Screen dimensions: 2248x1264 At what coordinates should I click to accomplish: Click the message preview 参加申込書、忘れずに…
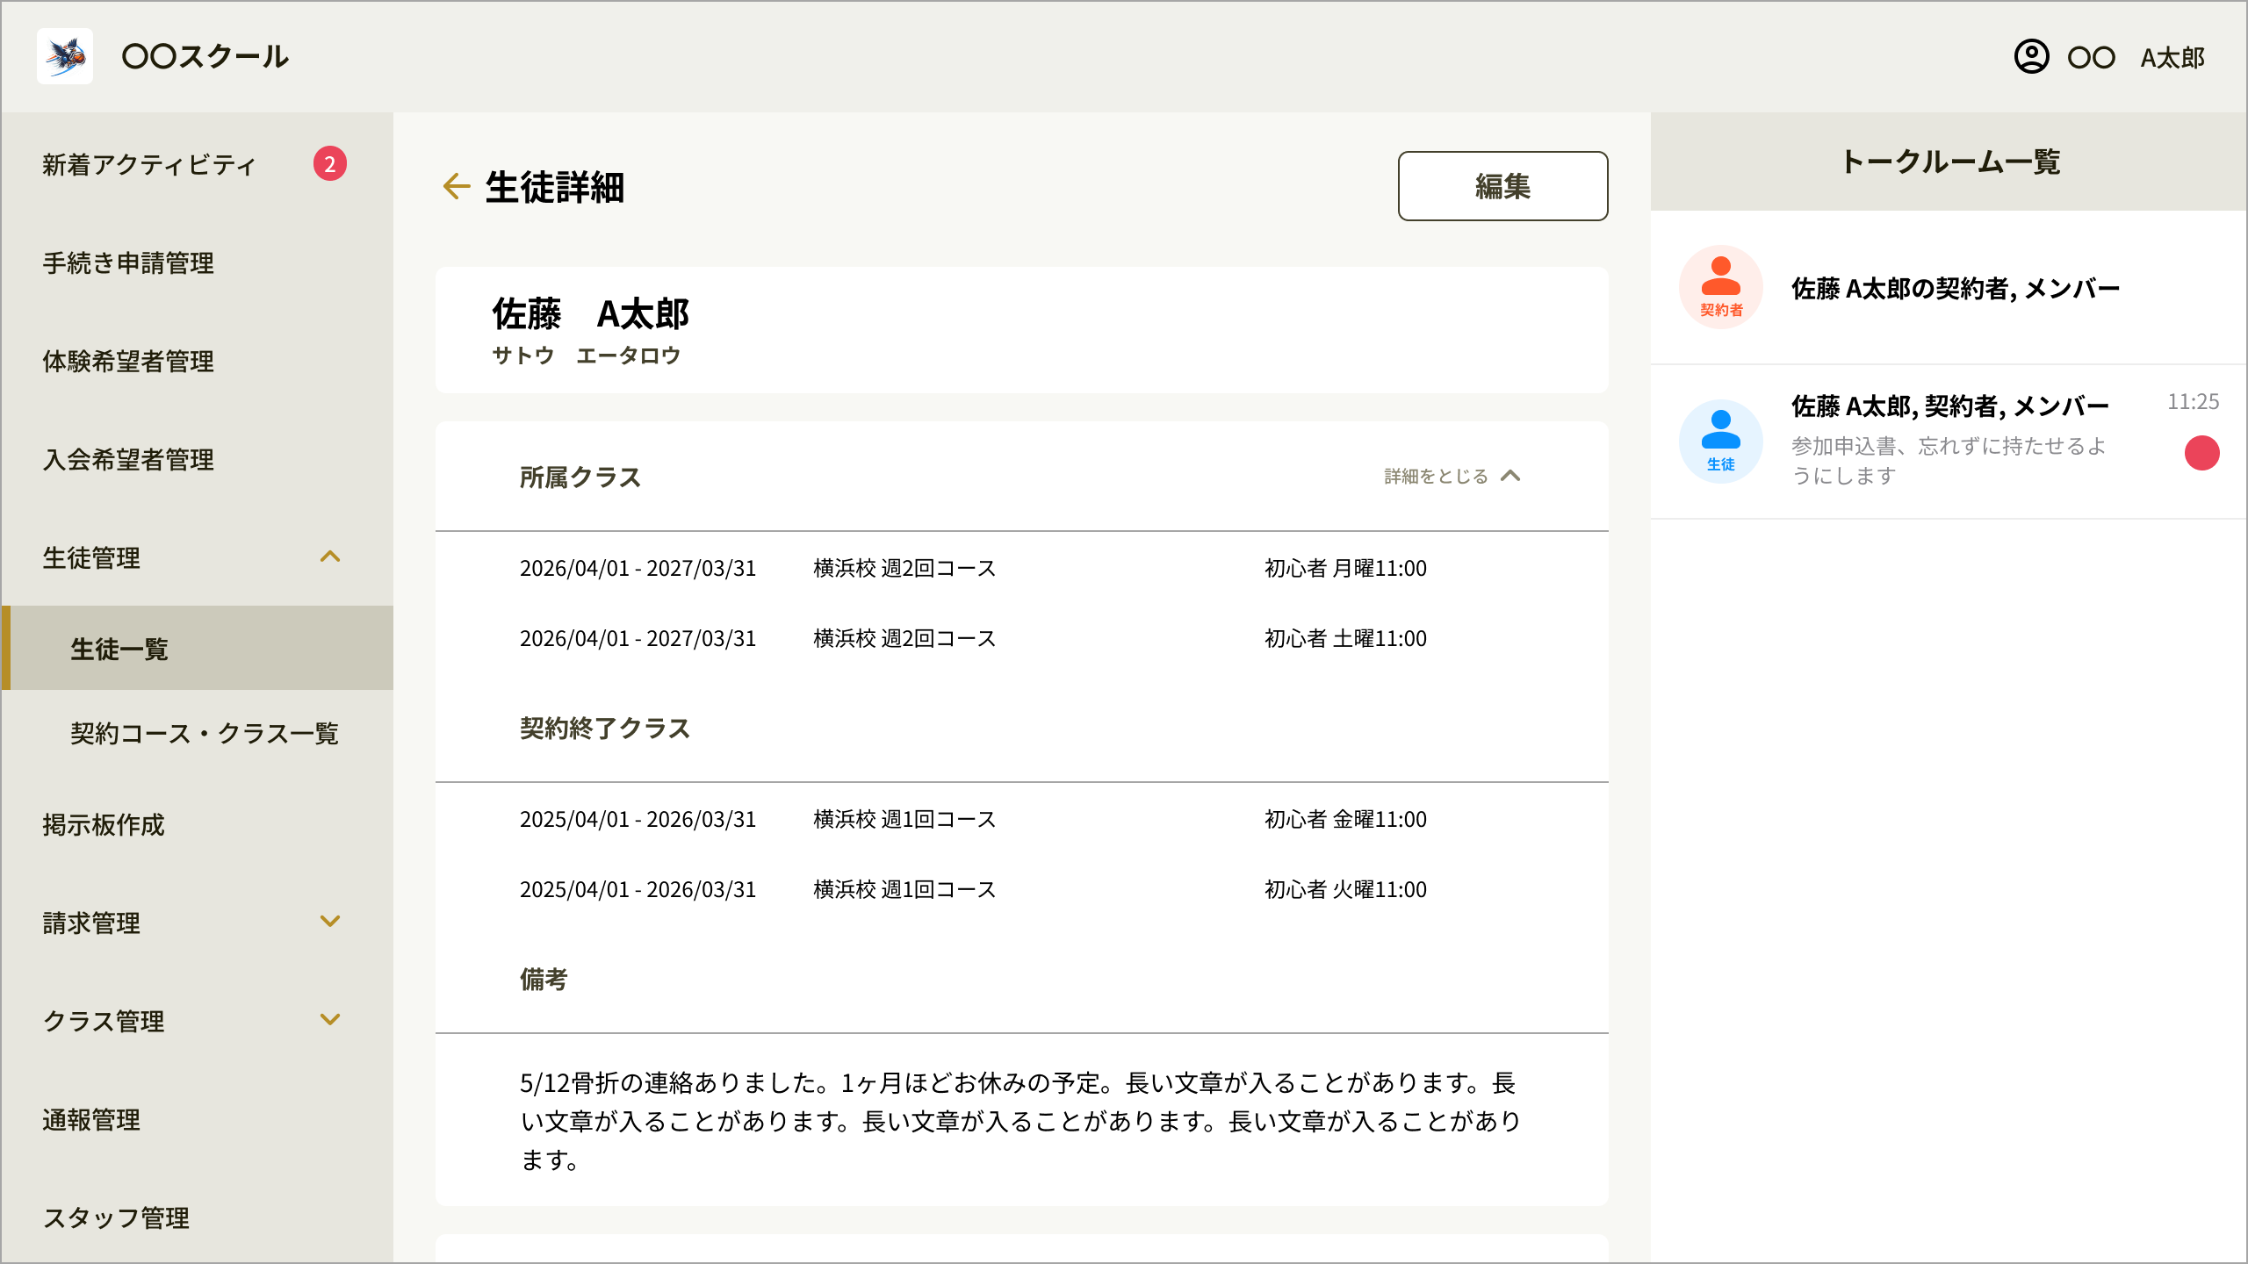[x=1949, y=461]
